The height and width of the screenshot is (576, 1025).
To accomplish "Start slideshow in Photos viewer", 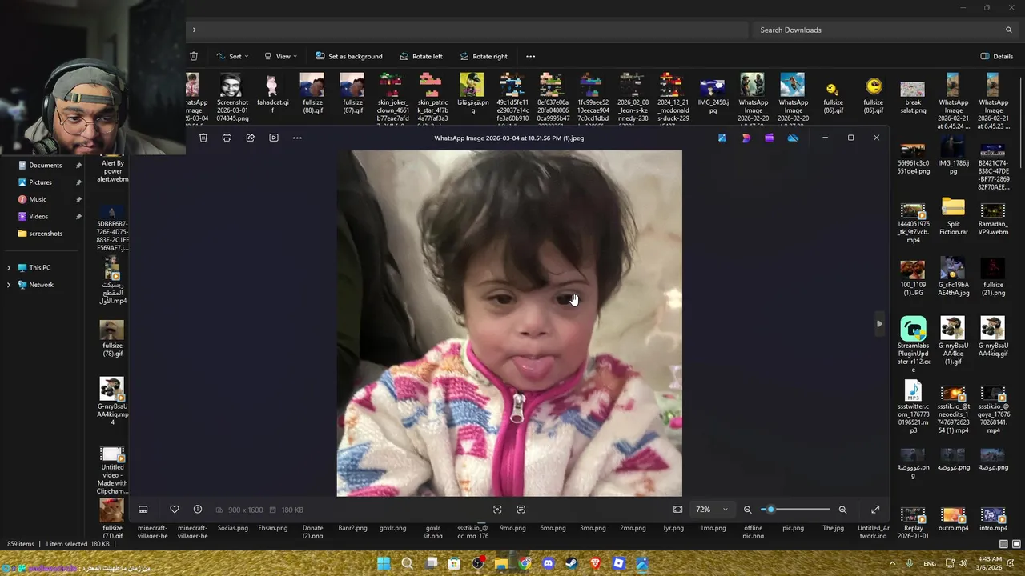I will pos(274,138).
